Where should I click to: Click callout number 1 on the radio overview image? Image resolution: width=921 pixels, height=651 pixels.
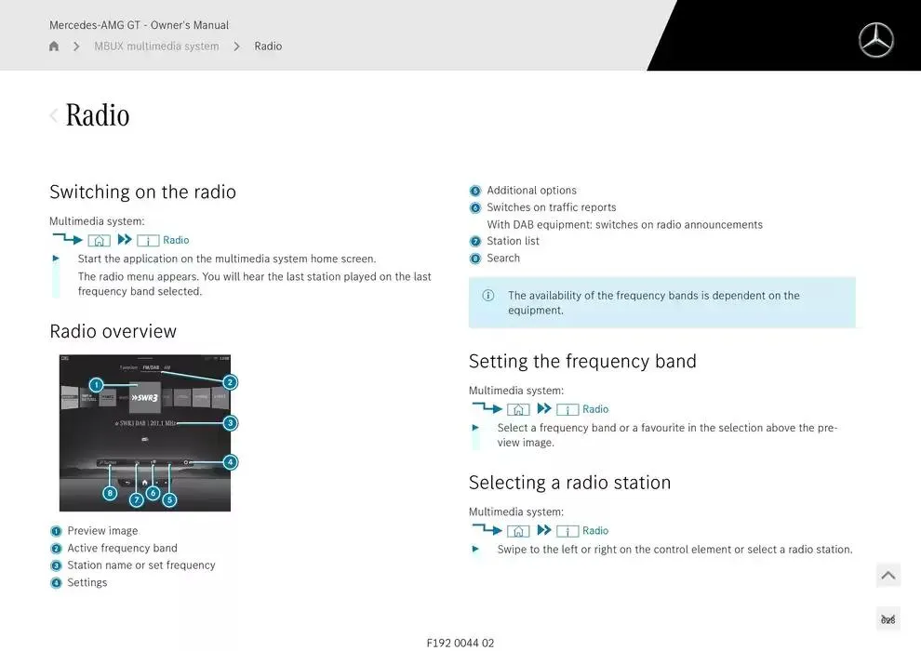tap(96, 384)
